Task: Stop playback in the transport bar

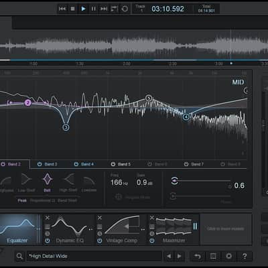Action: (x=72, y=9)
